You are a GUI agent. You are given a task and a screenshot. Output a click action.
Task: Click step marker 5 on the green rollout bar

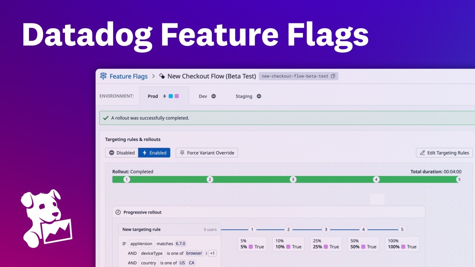click(459, 179)
